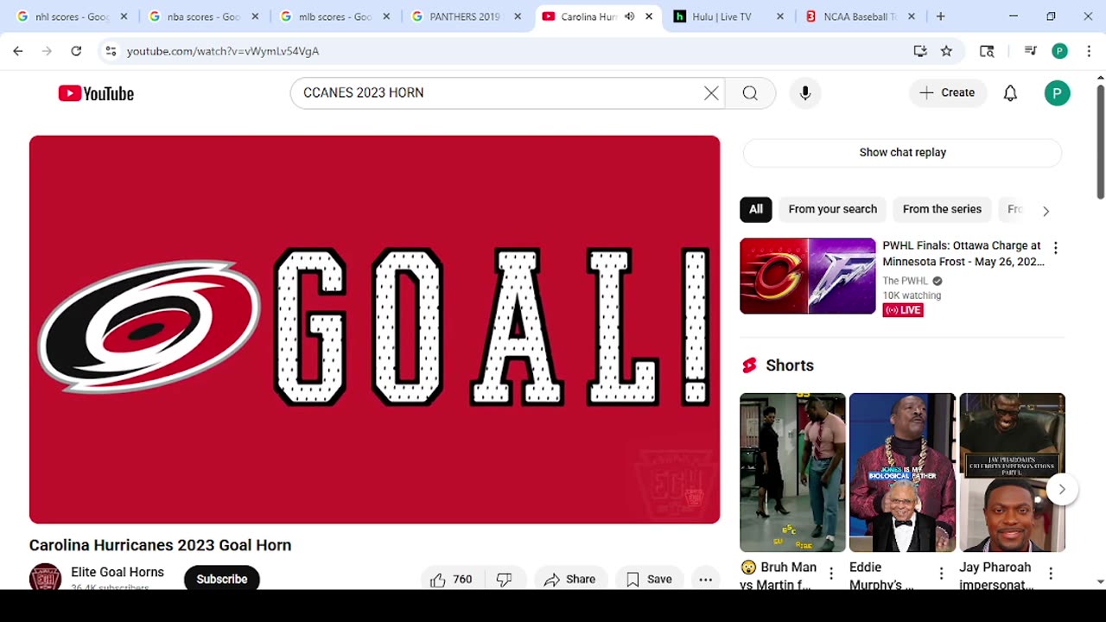This screenshot has width=1106, height=622.
Task: Click the Carolina Hurricanes 2023 Goal Horn title
Action: point(160,545)
